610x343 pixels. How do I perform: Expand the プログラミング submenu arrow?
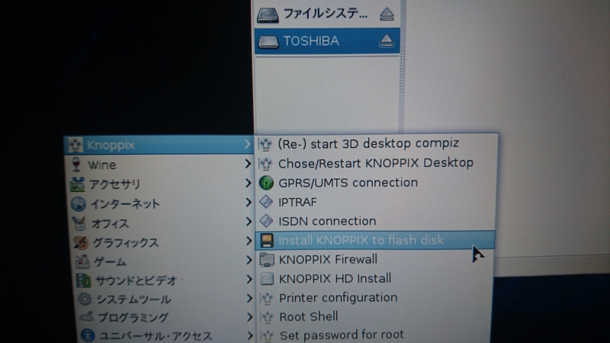(249, 317)
